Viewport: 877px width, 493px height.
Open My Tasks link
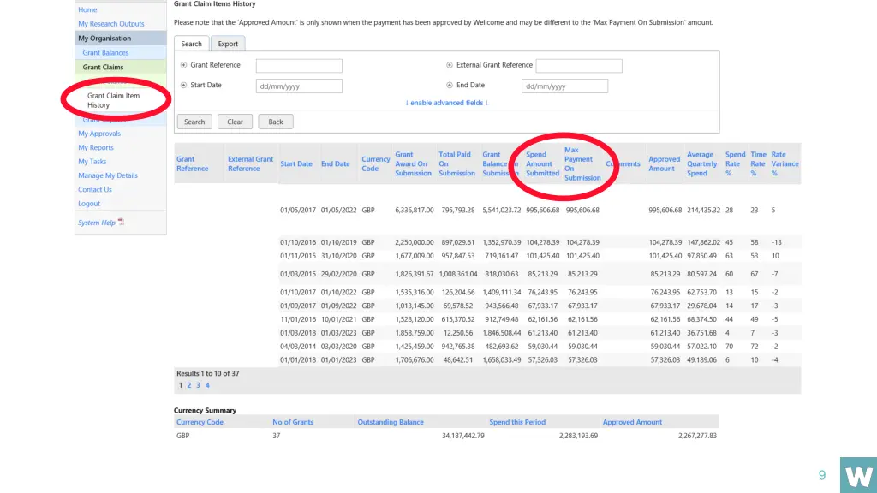pyautogui.click(x=92, y=162)
